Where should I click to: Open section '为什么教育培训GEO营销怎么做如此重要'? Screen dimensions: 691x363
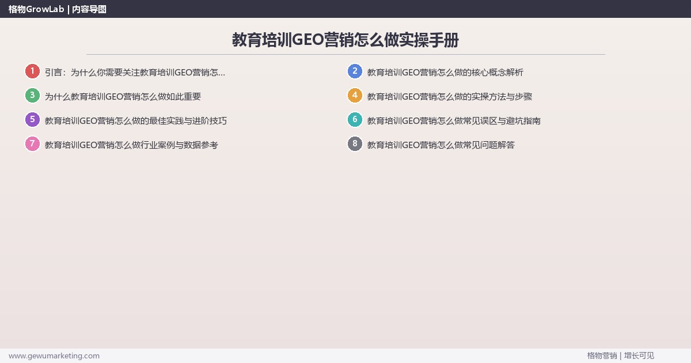coord(123,97)
